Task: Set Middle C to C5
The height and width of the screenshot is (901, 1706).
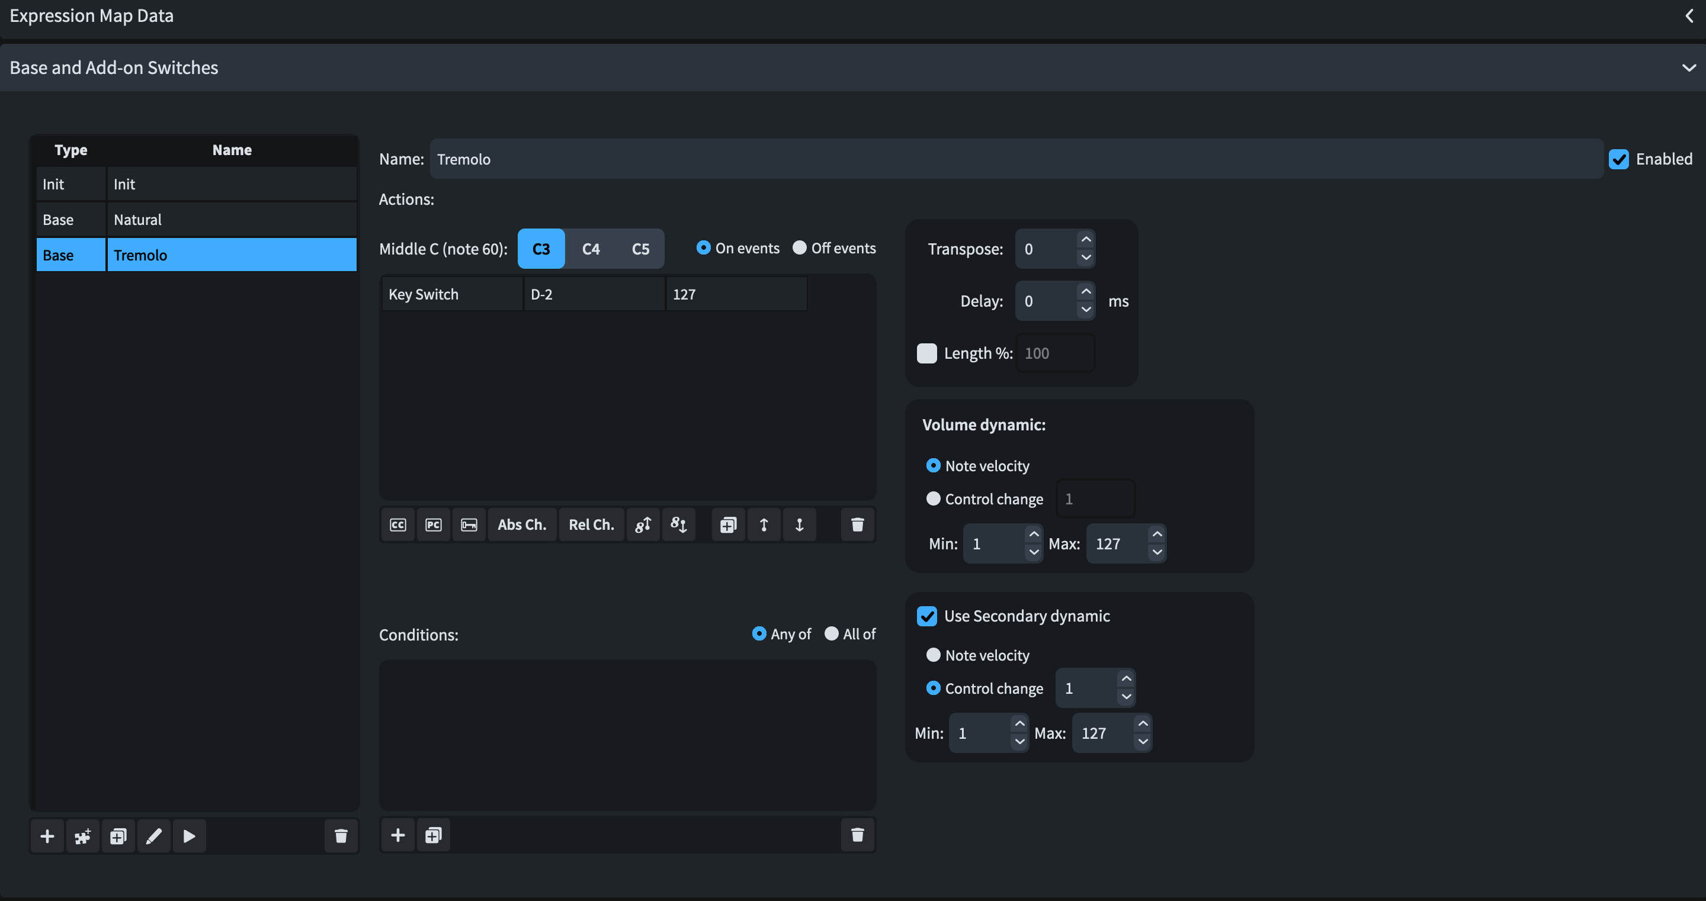Action: [640, 249]
